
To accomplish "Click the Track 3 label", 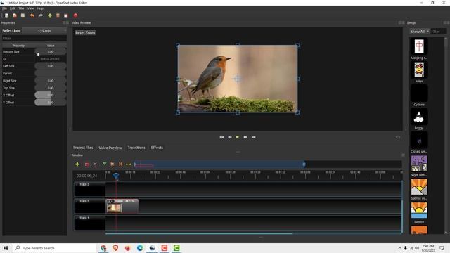I will [x=84, y=184].
